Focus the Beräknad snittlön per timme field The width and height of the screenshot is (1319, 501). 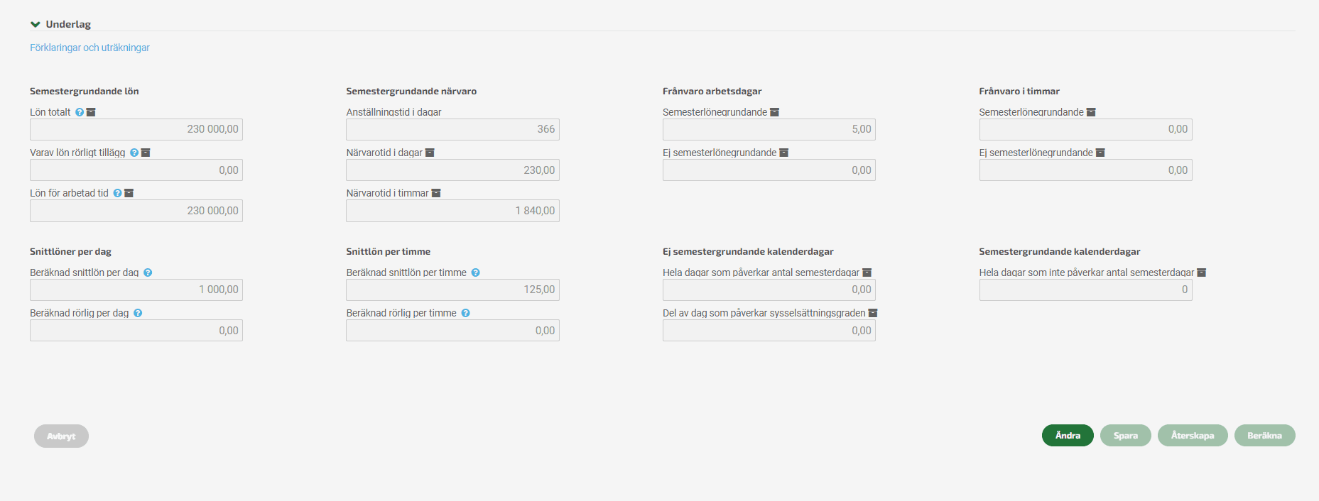452,290
